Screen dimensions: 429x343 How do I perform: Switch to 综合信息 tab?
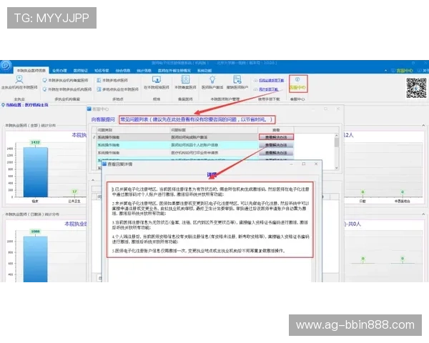(x=122, y=71)
